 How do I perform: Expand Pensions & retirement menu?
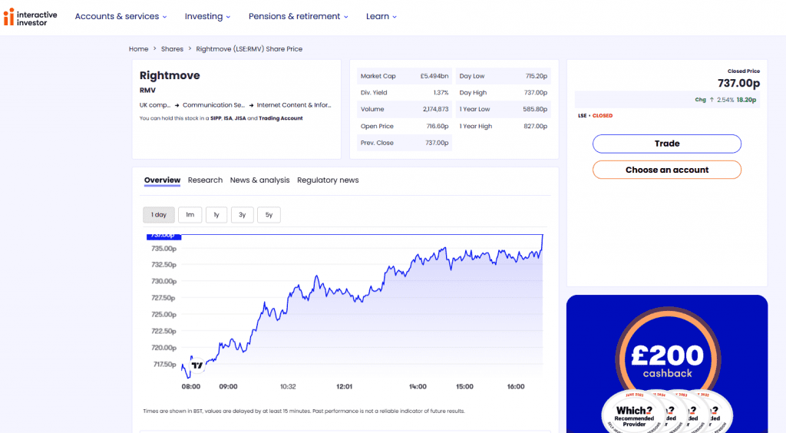tap(298, 16)
